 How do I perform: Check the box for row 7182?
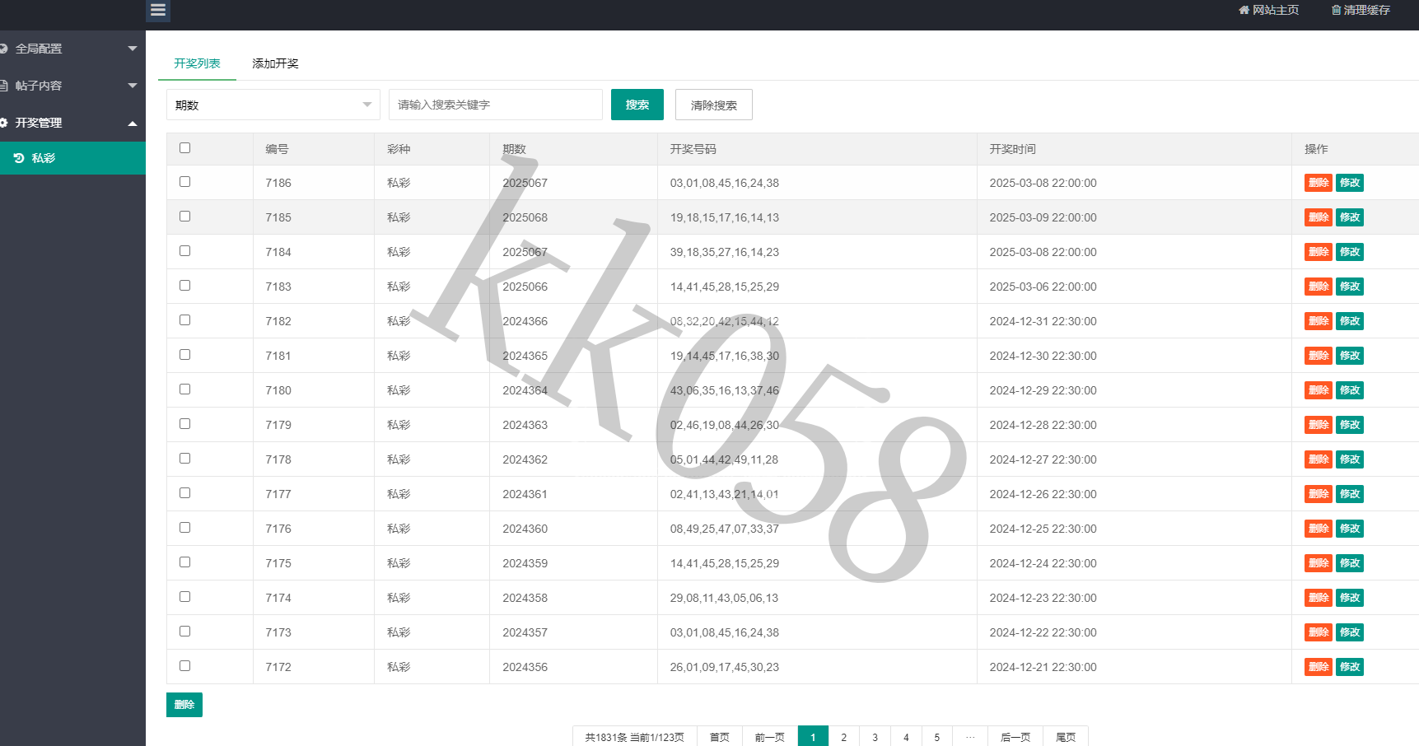184,320
